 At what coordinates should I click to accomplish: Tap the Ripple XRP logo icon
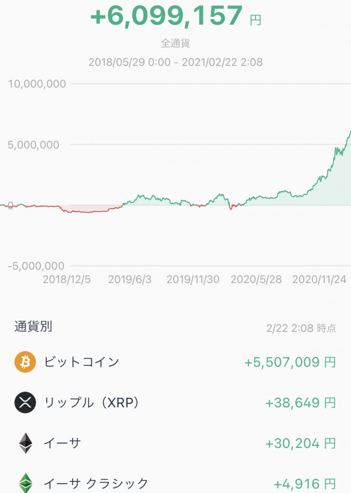25,403
